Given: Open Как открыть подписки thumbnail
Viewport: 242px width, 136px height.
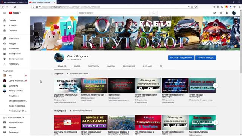Looking at the screenshot, I should pyautogui.click(x=202, y=122).
